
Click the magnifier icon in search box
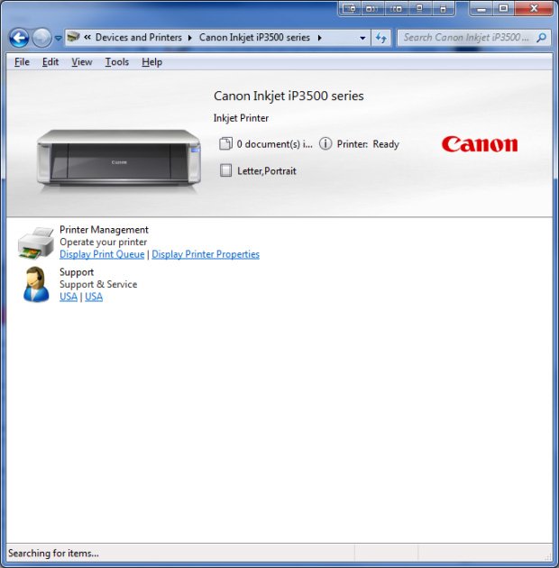point(541,38)
